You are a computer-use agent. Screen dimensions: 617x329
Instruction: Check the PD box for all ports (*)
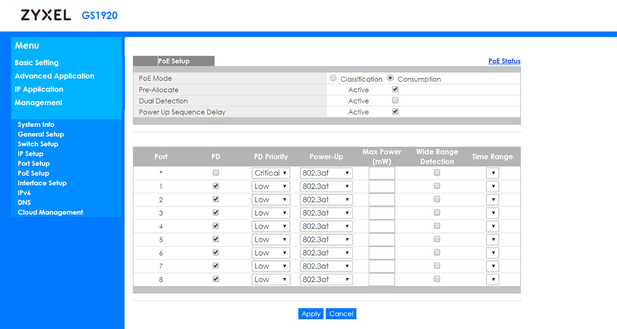pos(215,172)
